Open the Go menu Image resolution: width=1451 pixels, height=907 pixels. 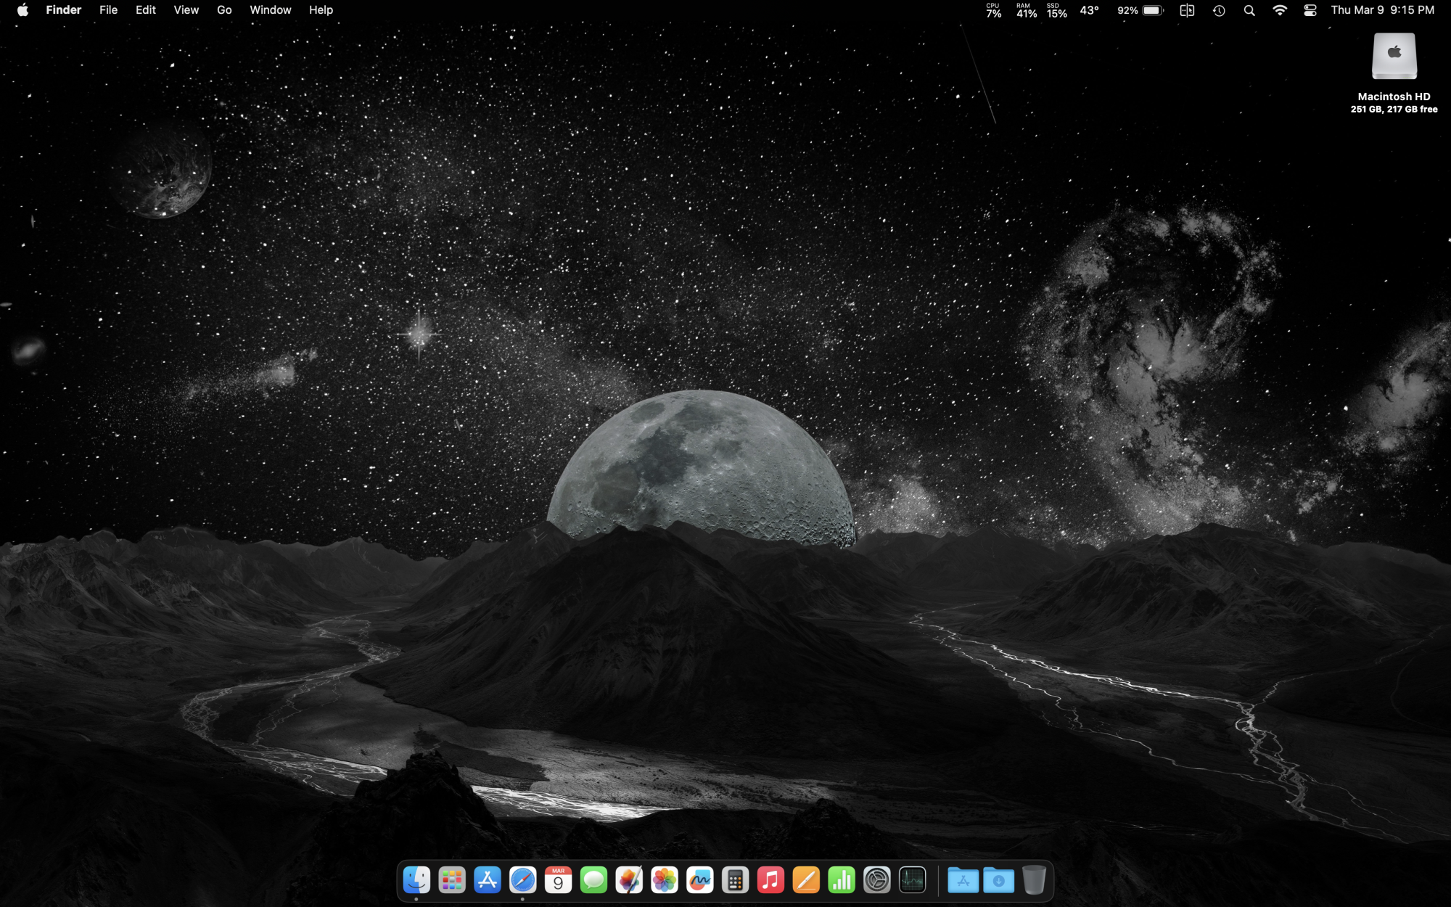(224, 10)
